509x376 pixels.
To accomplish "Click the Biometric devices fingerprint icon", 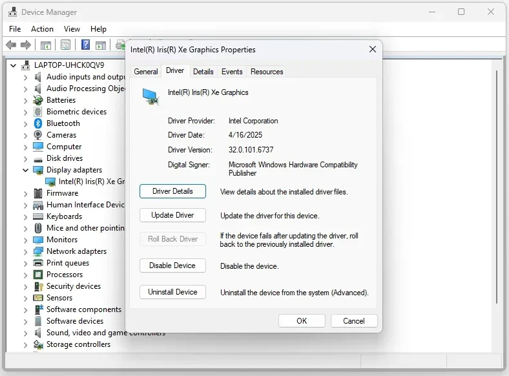I will 38,112.
